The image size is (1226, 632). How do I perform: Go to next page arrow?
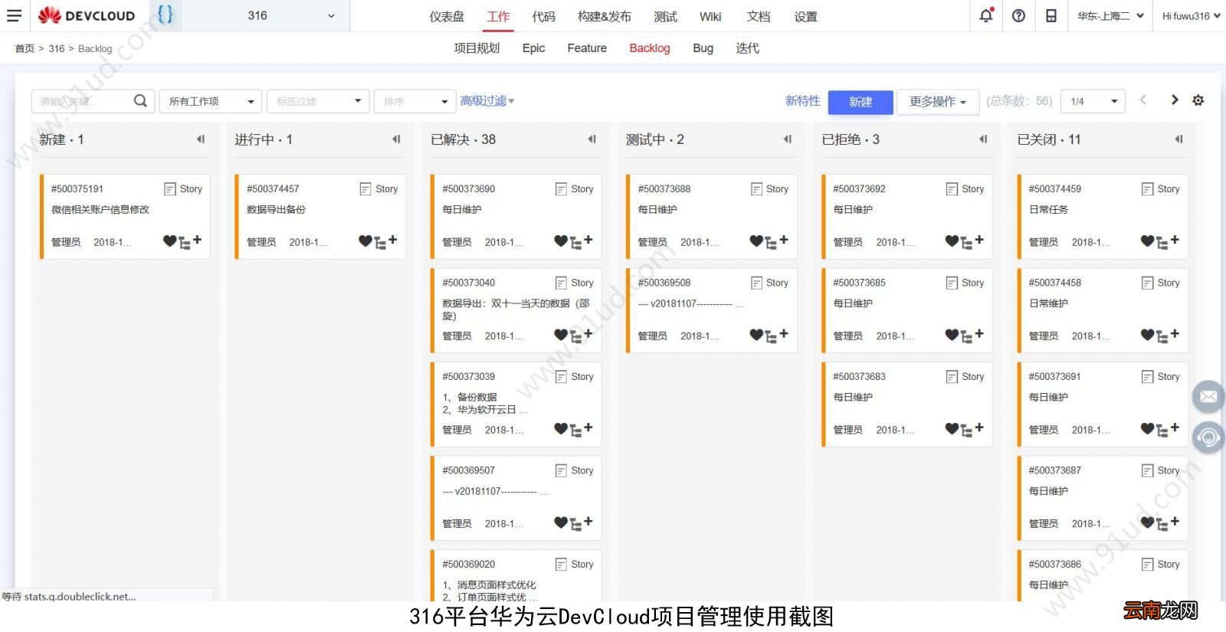[1174, 100]
